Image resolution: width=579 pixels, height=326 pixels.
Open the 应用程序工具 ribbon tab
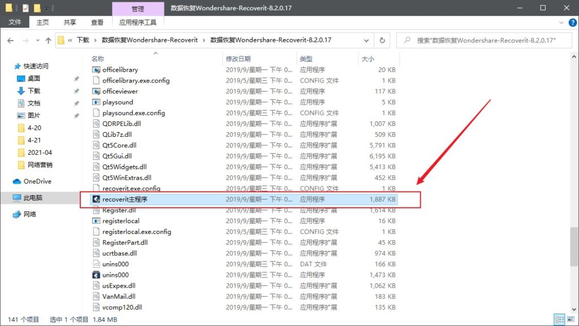pos(138,23)
